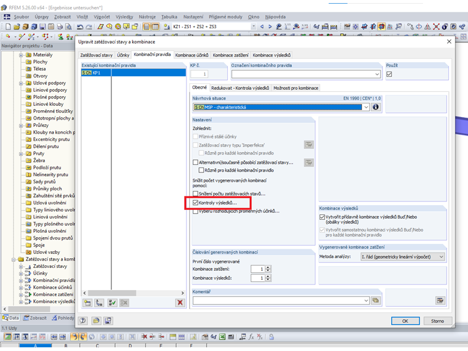Open load case KZ1 - ZS1 + ZS2 + ZS3 dropdown
Screen dimensions: 468x351
pos(254,26)
